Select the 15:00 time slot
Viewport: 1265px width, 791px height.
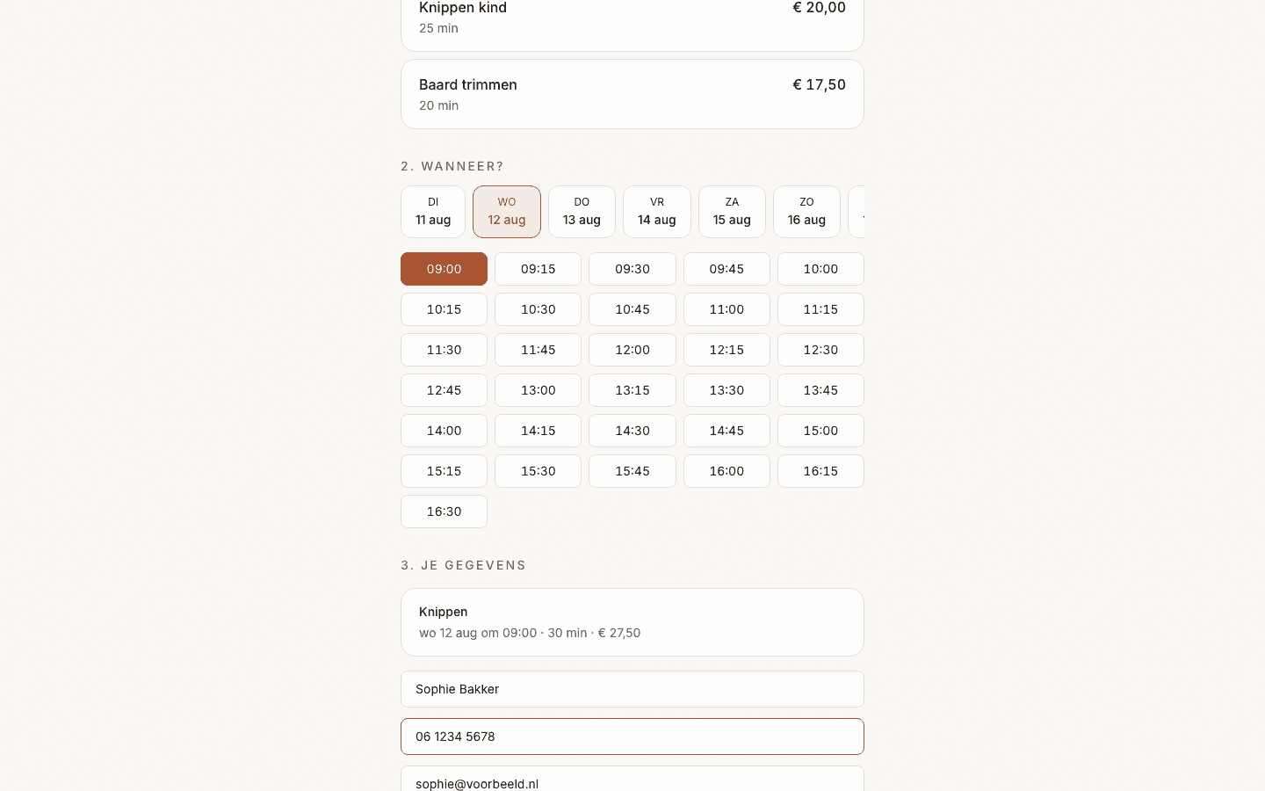coord(820,431)
